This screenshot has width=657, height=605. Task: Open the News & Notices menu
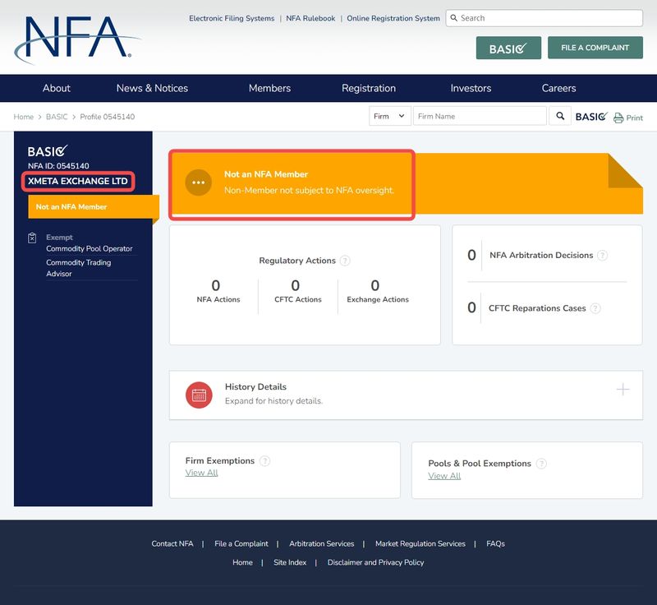[x=152, y=88]
